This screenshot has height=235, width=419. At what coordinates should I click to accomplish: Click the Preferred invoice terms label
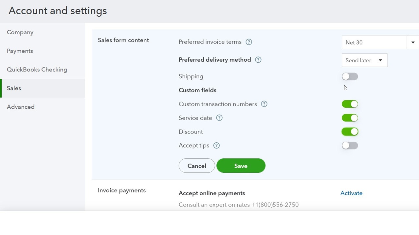pos(210,42)
